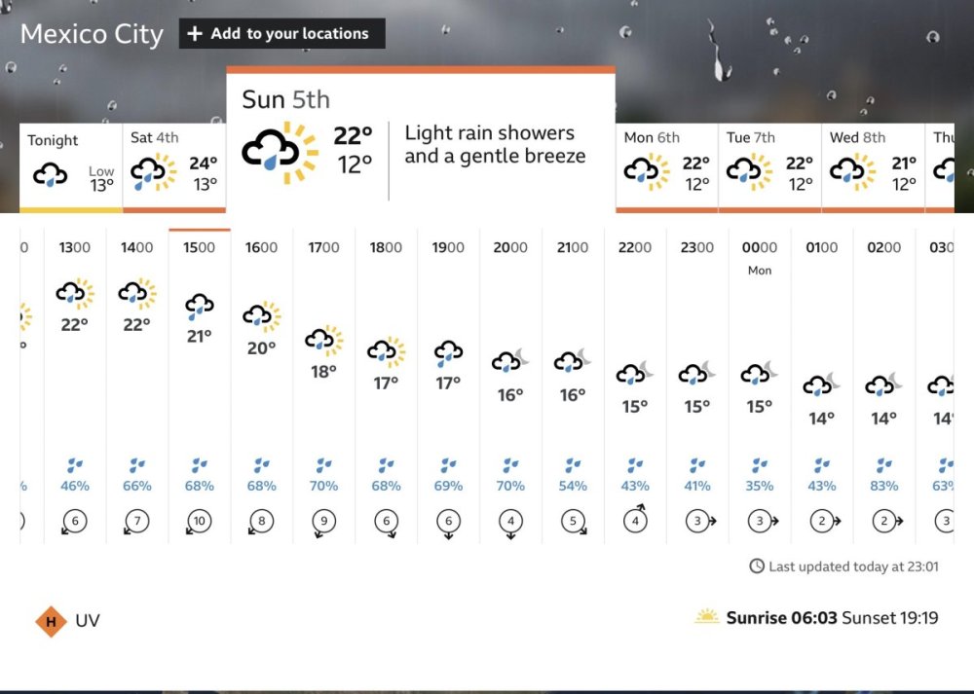Viewport: 974px width, 694px height.
Task: Click the last updated clock icon
Action: 757,566
